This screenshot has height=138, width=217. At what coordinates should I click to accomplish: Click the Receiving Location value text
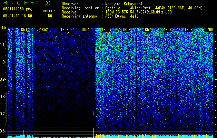(x=154, y=8)
